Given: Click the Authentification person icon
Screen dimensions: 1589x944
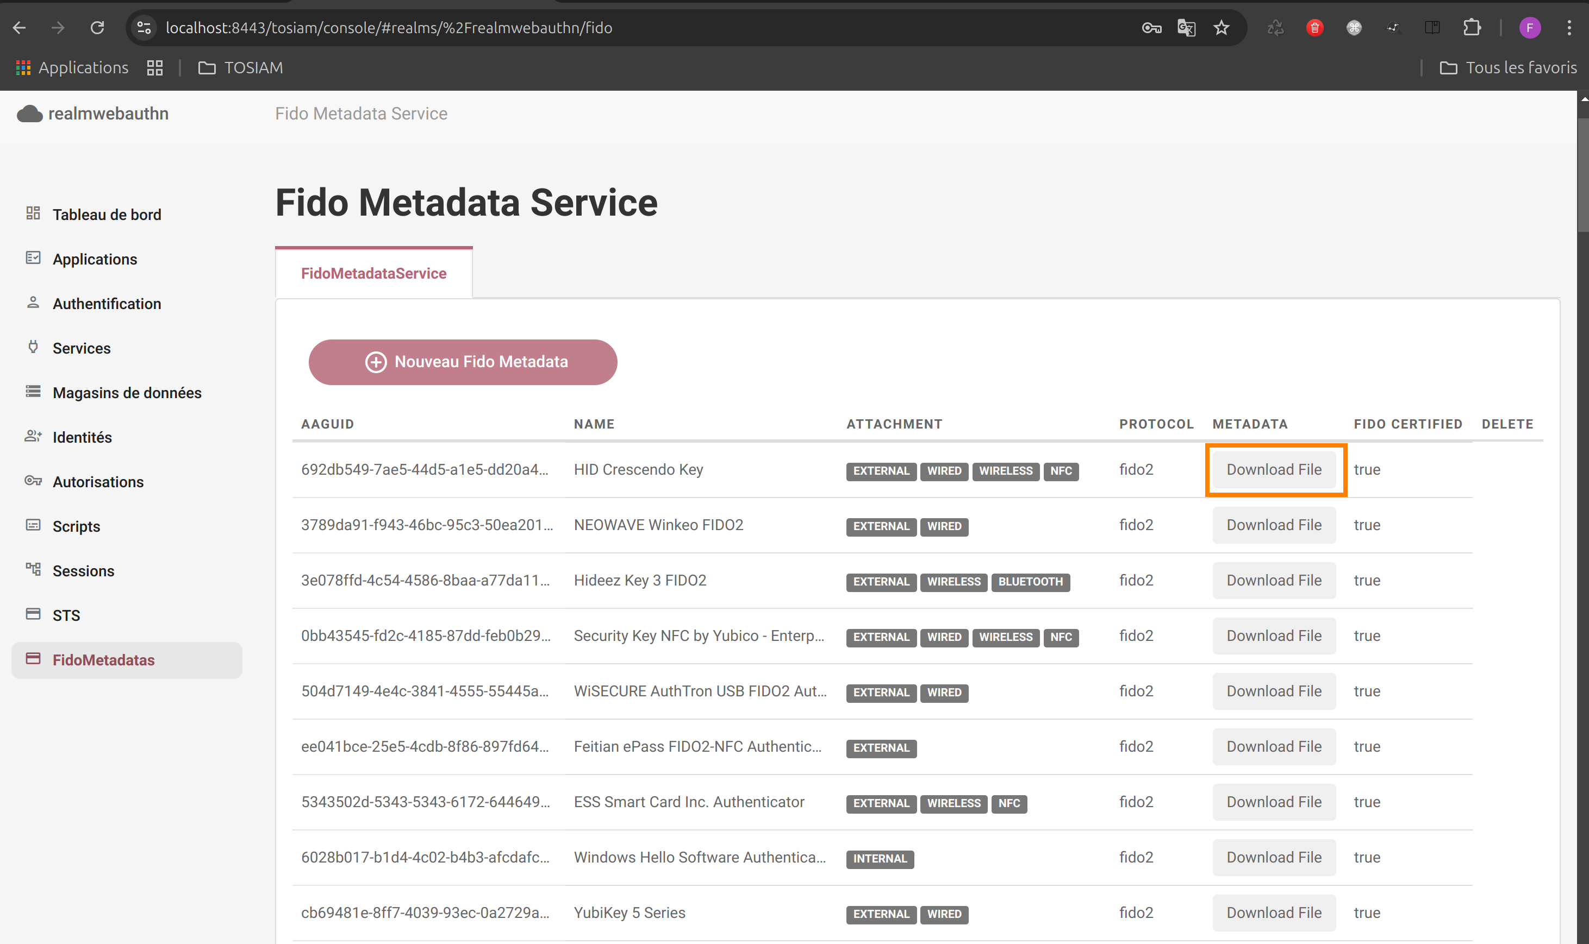Looking at the screenshot, I should tap(33, 302).
